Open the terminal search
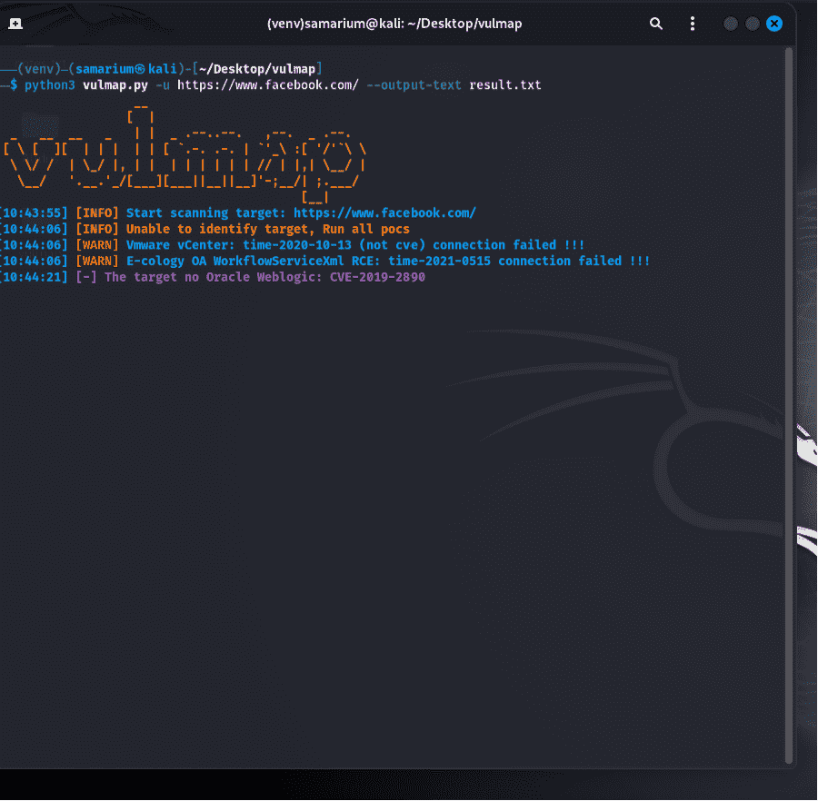The height and width of the screenshot is (801, 818). (655, 24)
